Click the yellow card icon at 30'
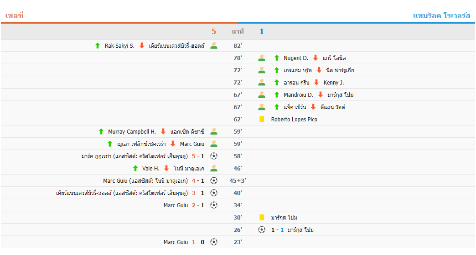Image resolution: width=476 pixels, height=255 pixels. click(262, 217)
